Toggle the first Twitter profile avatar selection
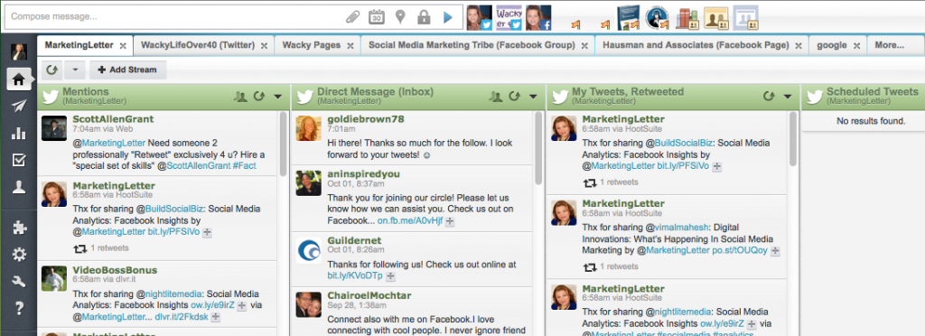Screen dimensions: 925x336 [x=479, y=18]
